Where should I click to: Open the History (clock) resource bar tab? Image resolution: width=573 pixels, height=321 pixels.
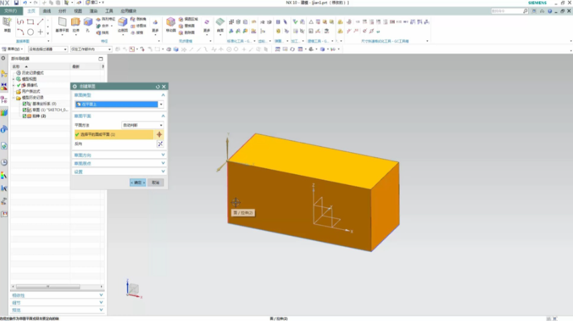4,162
